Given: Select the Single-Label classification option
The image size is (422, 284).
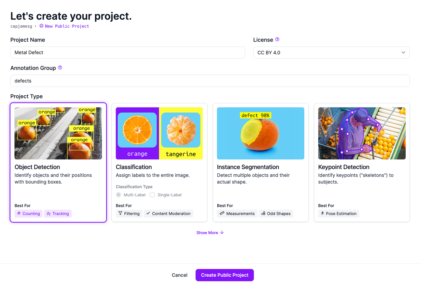Looking at the screenshot, I should click(x=152, y=195).
